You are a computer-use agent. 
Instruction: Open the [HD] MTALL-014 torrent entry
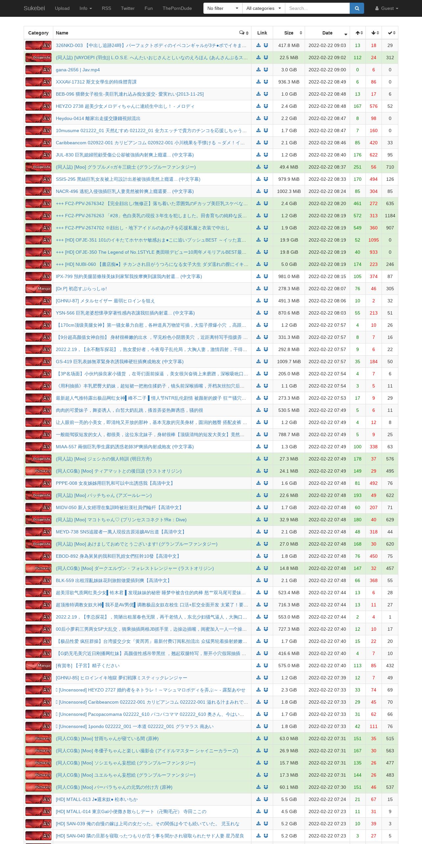point(131,811)
